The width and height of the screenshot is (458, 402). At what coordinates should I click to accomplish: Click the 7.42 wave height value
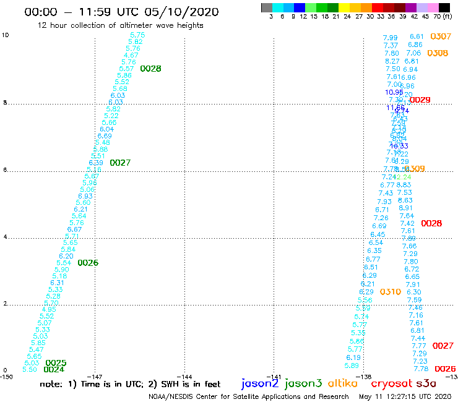click(x=407, y=224)
